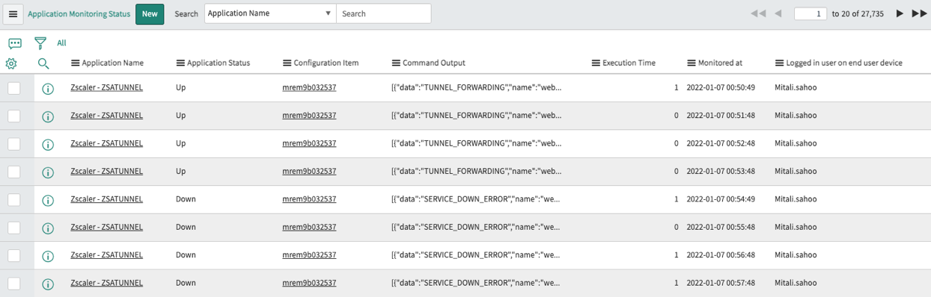Sort by Logged in user column header
The image size is (931, 297).
(x=844, y=63)
